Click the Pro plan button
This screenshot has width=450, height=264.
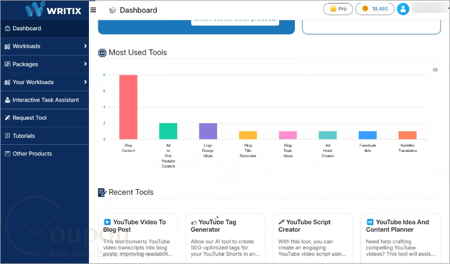pos(338,9)
